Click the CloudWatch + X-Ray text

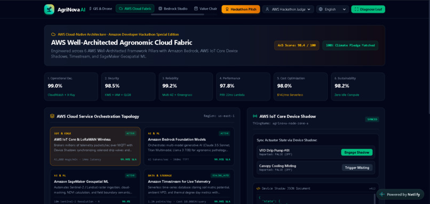coord(61,95)
